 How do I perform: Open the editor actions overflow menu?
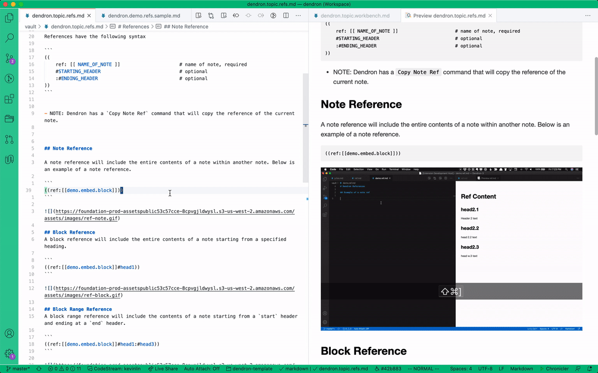pyautogui.click(x=298, y=16)
